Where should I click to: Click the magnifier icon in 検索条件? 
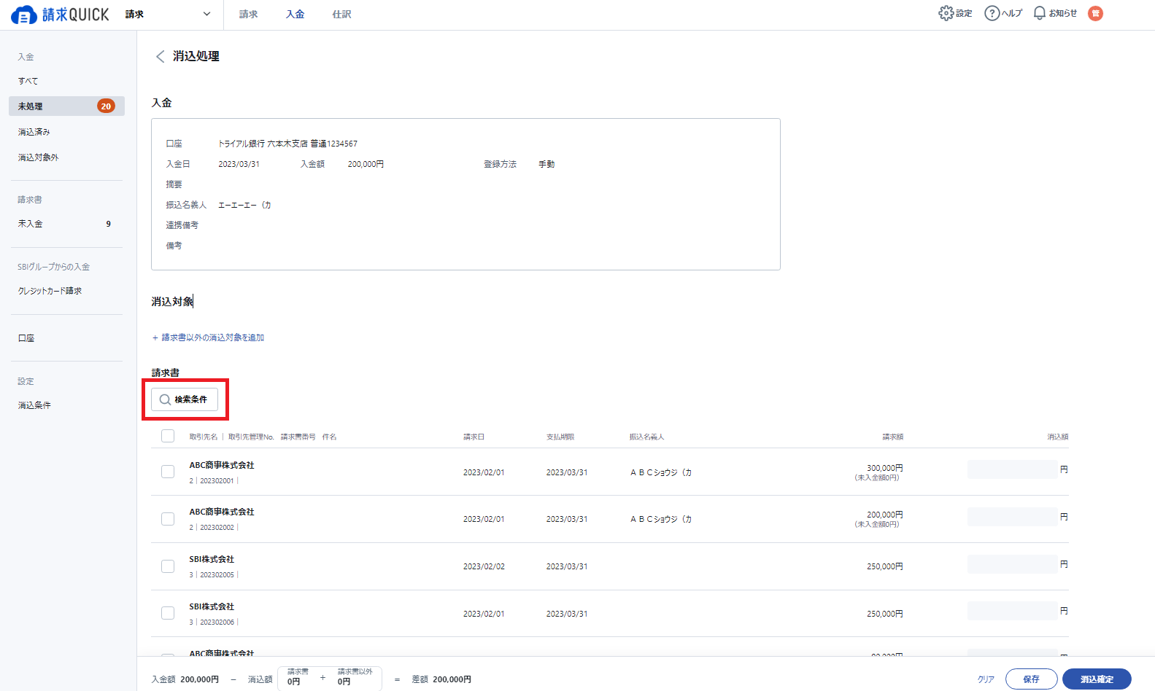coord(165,399)
